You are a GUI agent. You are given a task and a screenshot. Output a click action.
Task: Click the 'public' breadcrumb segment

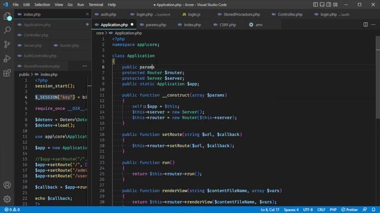click(x=24, y=75)
